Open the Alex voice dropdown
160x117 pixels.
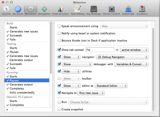[x=124, y=26]
